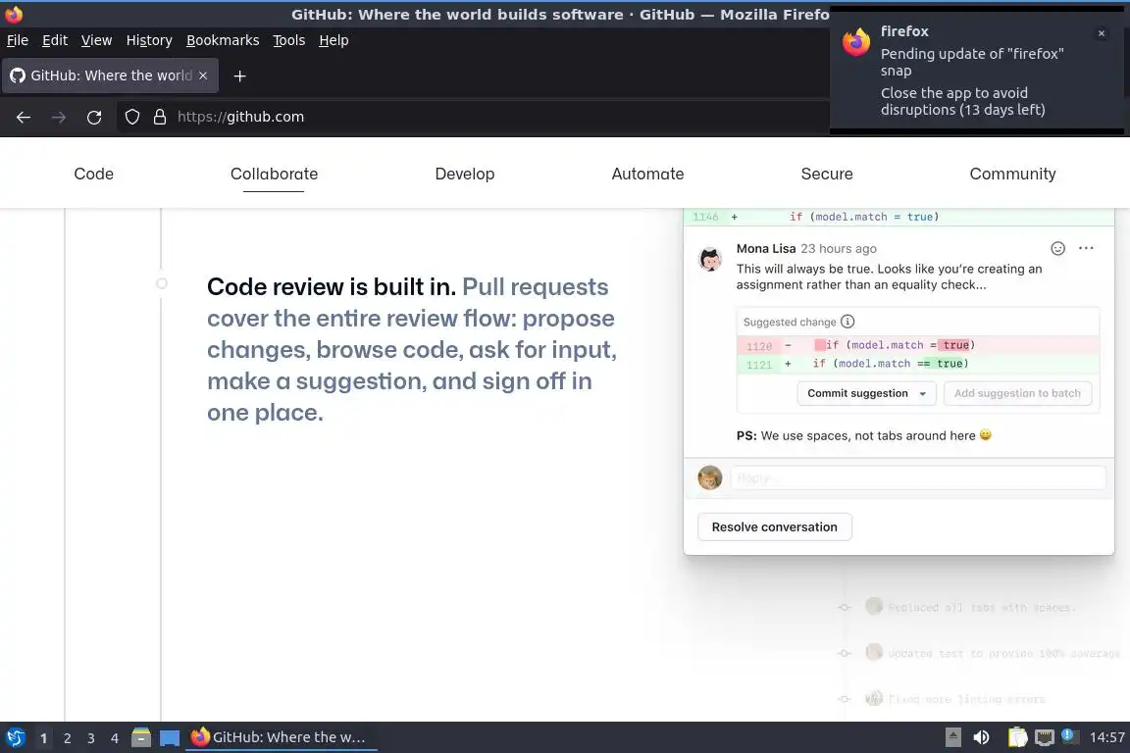Click the 14:57 clock
The width and height of the screenshot is (1130, 753).
[1106, 737]
